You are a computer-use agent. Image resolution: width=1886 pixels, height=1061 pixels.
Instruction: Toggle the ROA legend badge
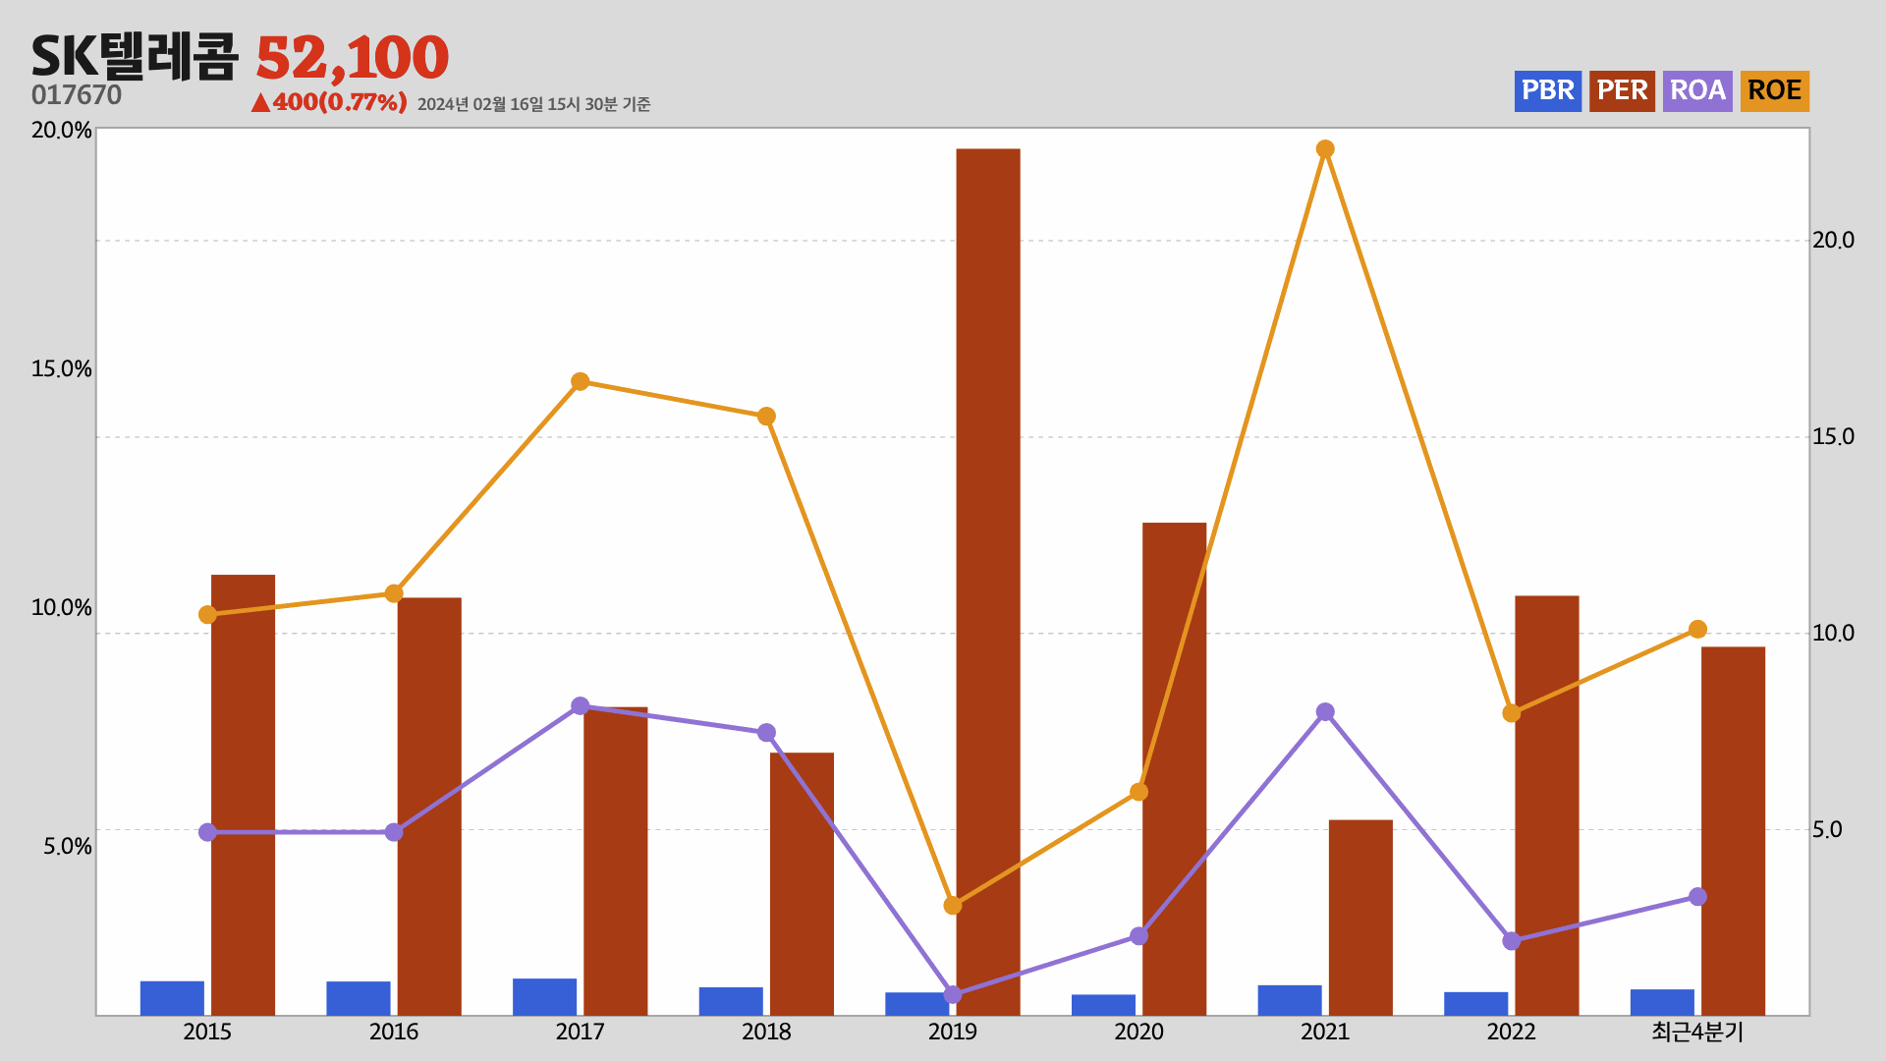pyautogui.click(x=1697, y=91)
